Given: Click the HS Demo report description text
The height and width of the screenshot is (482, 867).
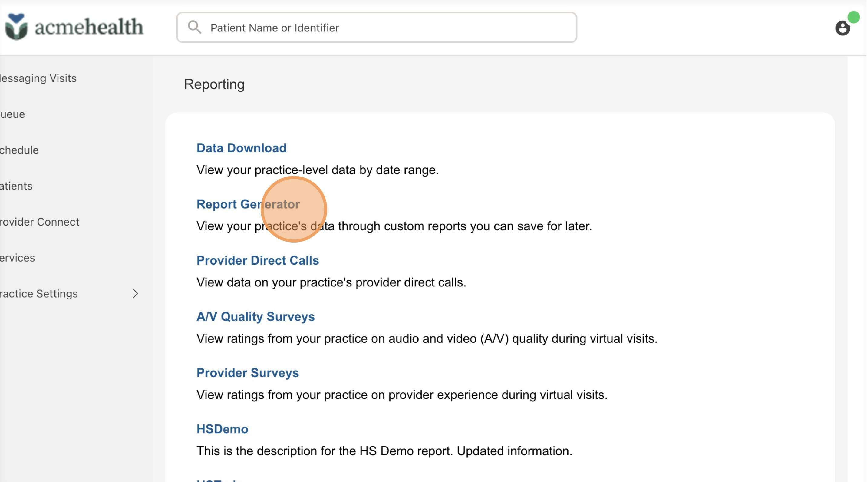Looking at the screenshot, I should [x=384, y=451].
